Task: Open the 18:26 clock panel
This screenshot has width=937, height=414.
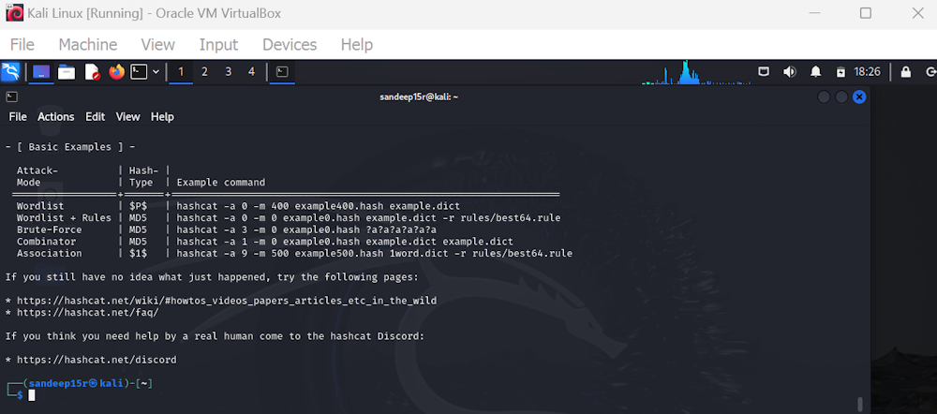Action: [x=867, y=72]
